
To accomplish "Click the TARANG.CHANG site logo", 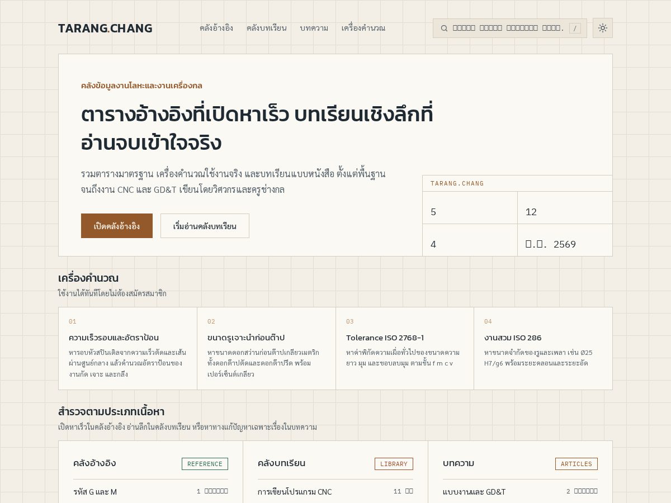I will [x=105, y=28].
